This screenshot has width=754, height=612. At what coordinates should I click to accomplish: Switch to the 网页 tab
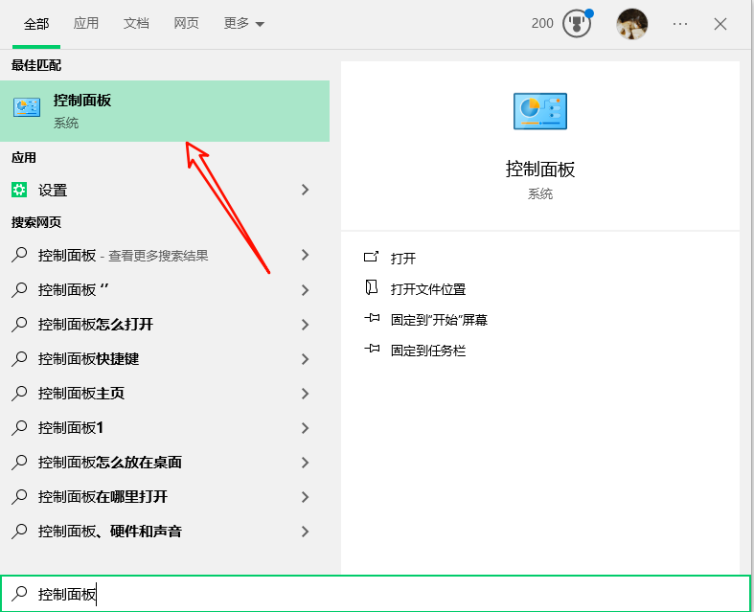pyautogui.click(x=186, y=23)
